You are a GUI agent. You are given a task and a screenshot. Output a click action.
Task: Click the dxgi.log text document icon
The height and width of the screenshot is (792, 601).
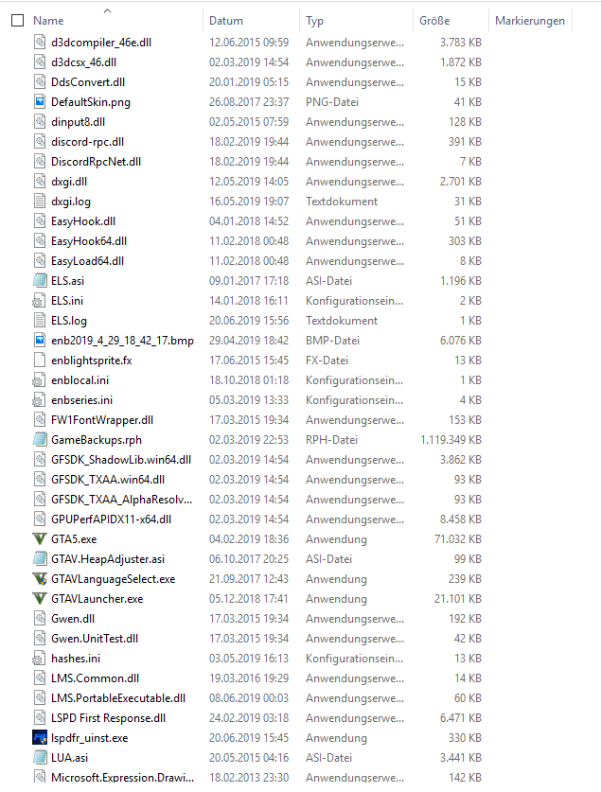(40, 201)
